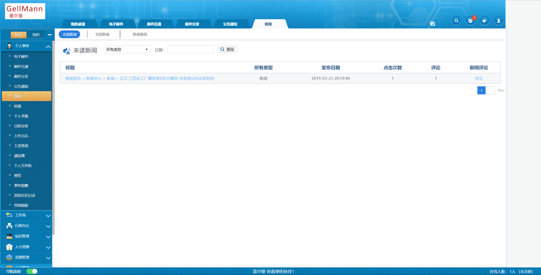Viewport: 541px width, 275px height.
Task: Click the search icon in the header
Action: 456,21
